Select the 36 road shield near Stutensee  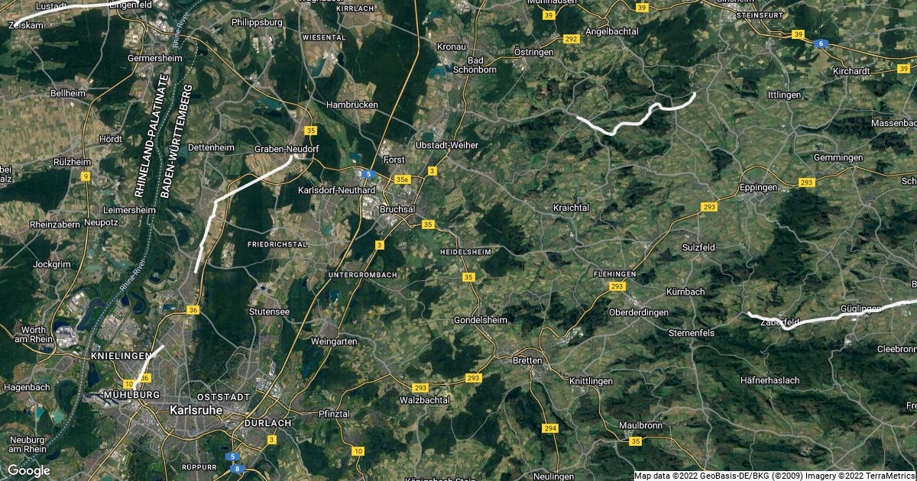(x=193, y=310)
